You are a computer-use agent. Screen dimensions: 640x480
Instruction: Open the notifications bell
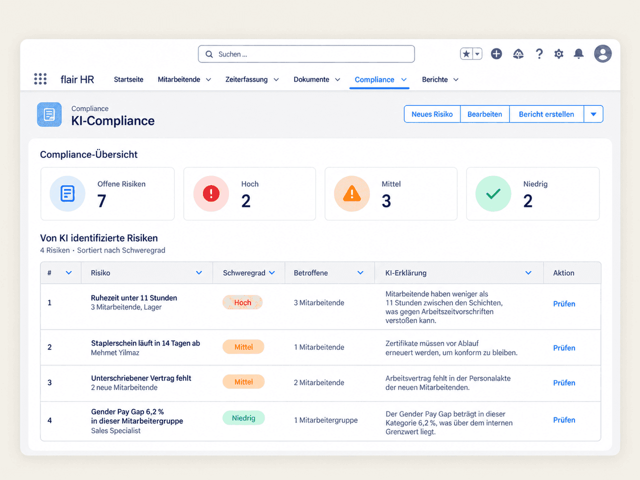pyautogui.click(x=578, y=54)
